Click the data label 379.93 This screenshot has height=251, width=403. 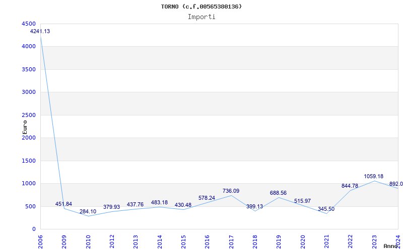(111, 207)
